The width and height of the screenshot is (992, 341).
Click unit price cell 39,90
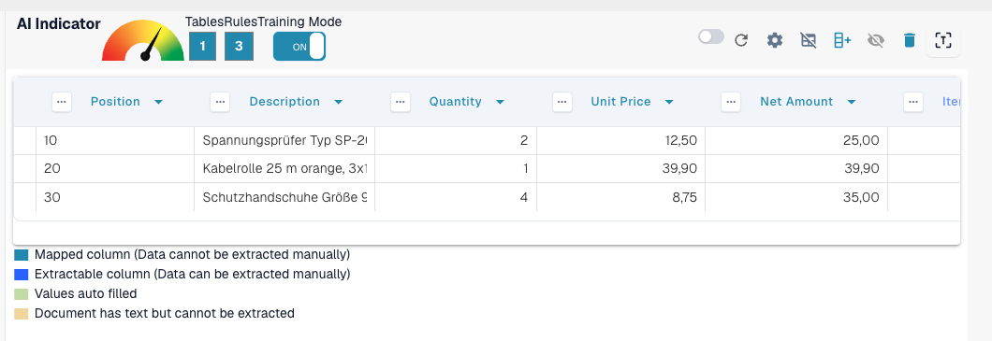621,168
